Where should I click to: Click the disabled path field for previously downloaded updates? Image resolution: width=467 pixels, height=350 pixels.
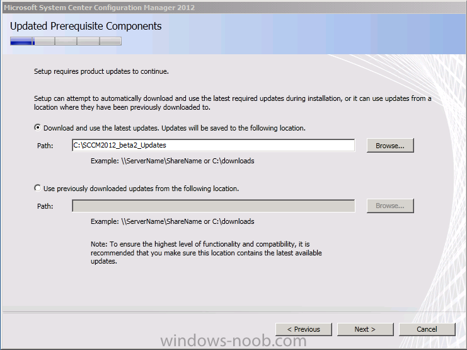tap(213, 206)
